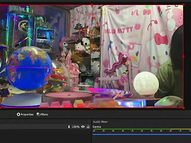This screenshot has width=191, height=143.
Task: Select the right-middle red edge handle
Action: click(183, 56)
